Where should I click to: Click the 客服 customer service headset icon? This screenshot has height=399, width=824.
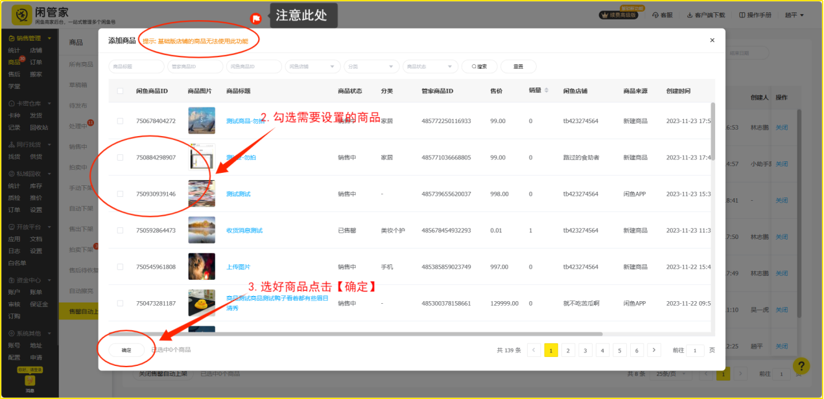(655, 15)
